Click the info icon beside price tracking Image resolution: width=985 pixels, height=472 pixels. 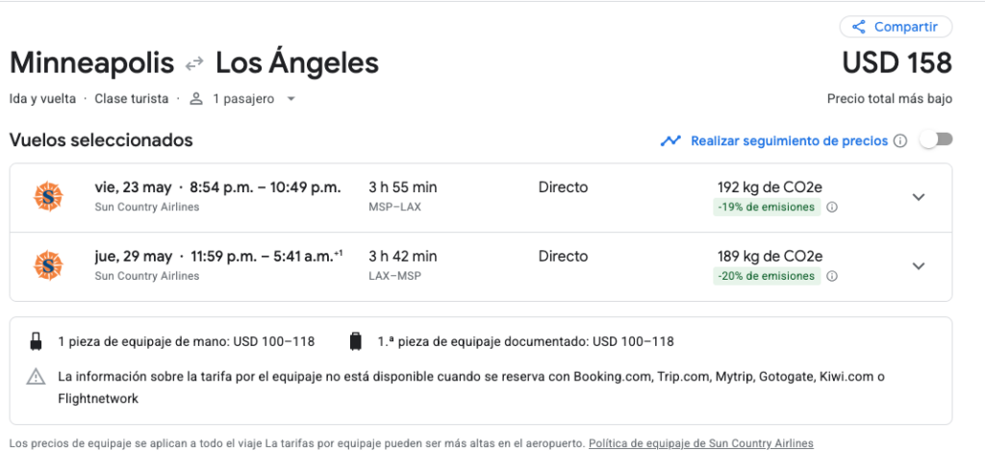900,141
